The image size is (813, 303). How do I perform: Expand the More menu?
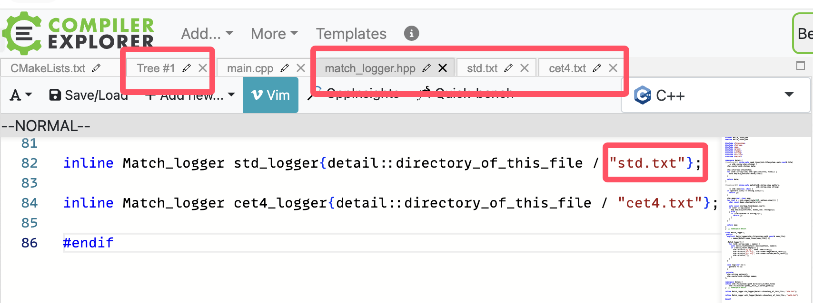point(274,34)
